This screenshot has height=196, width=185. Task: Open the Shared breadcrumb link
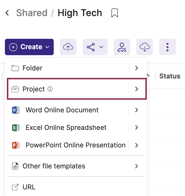[x=32, y=13]
